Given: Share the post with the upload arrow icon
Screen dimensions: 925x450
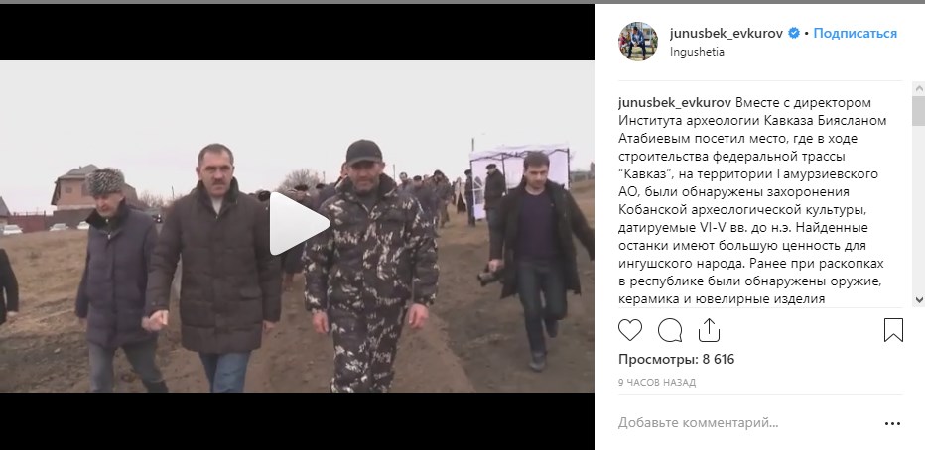Looking at the screenshot, I should (709, 330).
